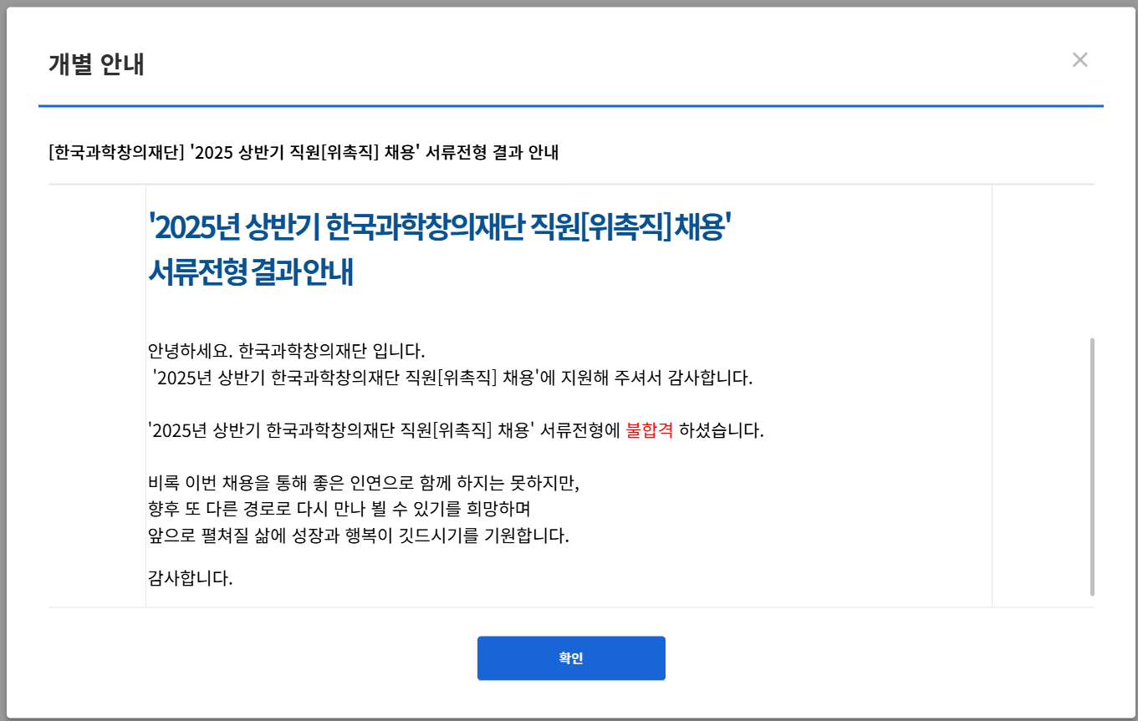Screen dimensions: 1138x721
Task: Click the line beginning 앞으로 펼쳐질 삶에
Action: (358, 536)
